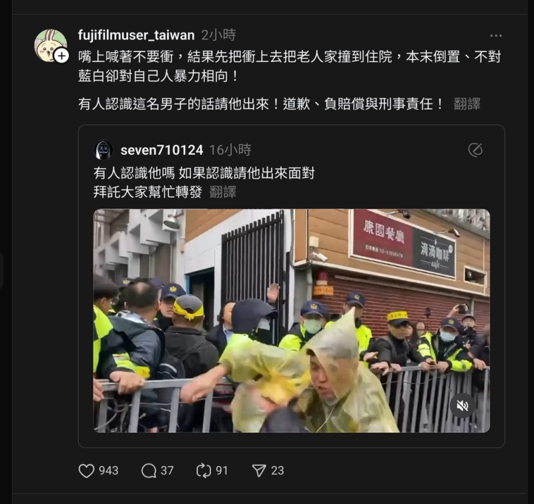Repost using the repost arrows icon
The image size is (534, 504).
click(204, 471)
